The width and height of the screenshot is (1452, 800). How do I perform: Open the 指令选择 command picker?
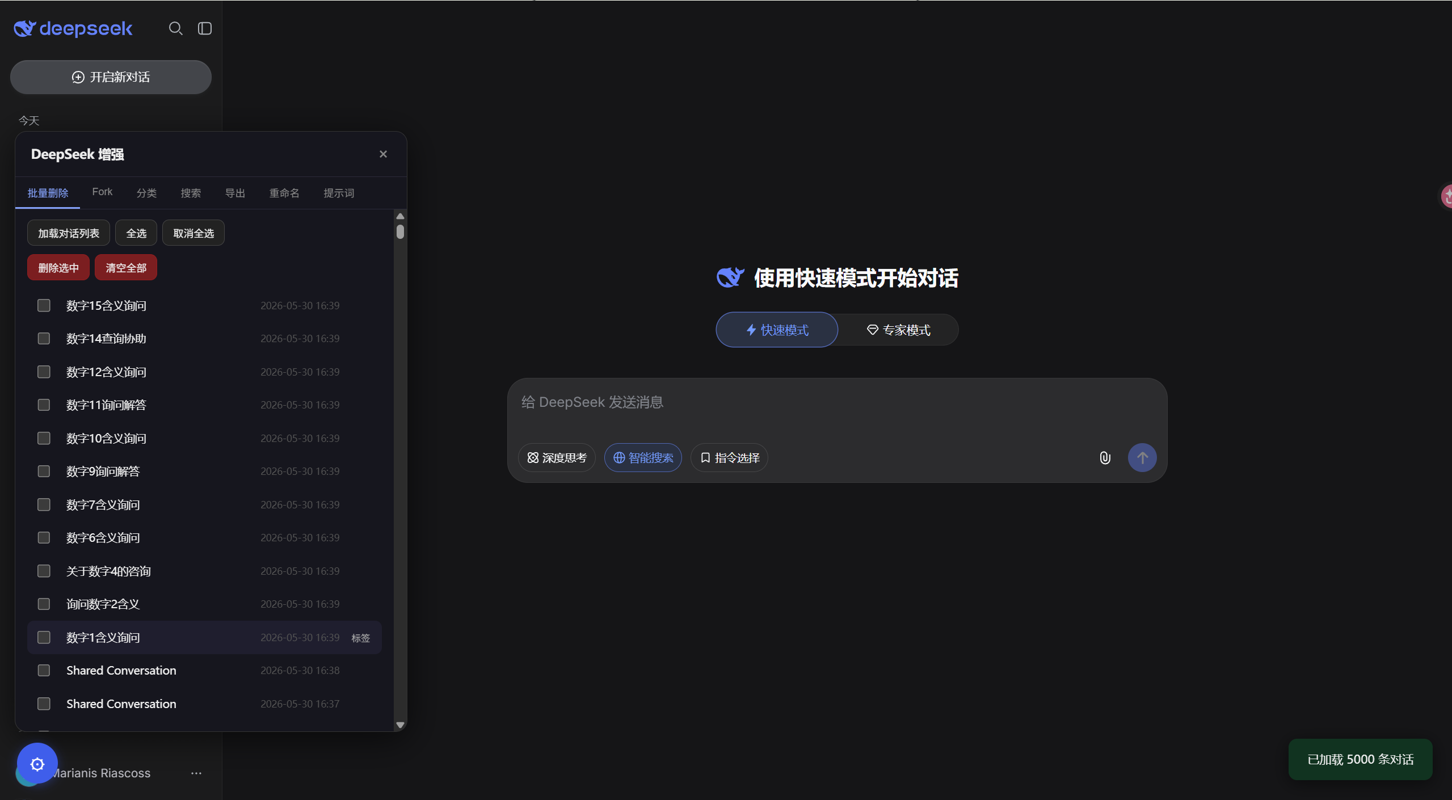coord(730,458)
